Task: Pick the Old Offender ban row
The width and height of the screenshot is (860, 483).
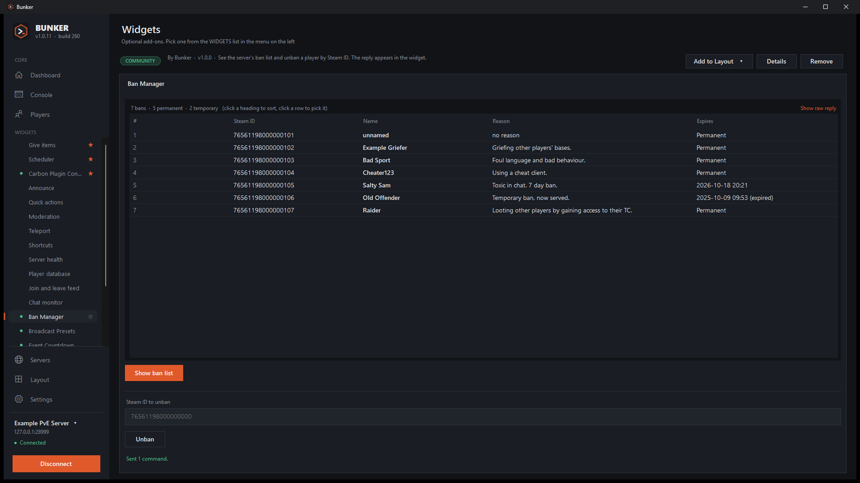Action: coord(484,198)
